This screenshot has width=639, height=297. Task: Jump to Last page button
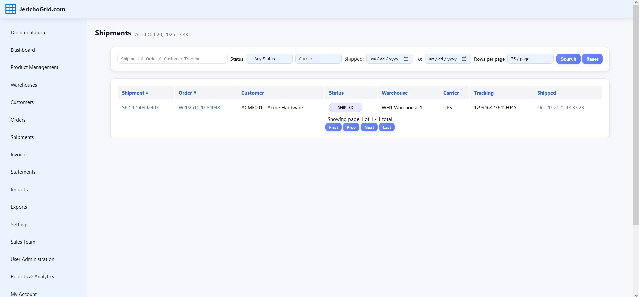[387, 127]
